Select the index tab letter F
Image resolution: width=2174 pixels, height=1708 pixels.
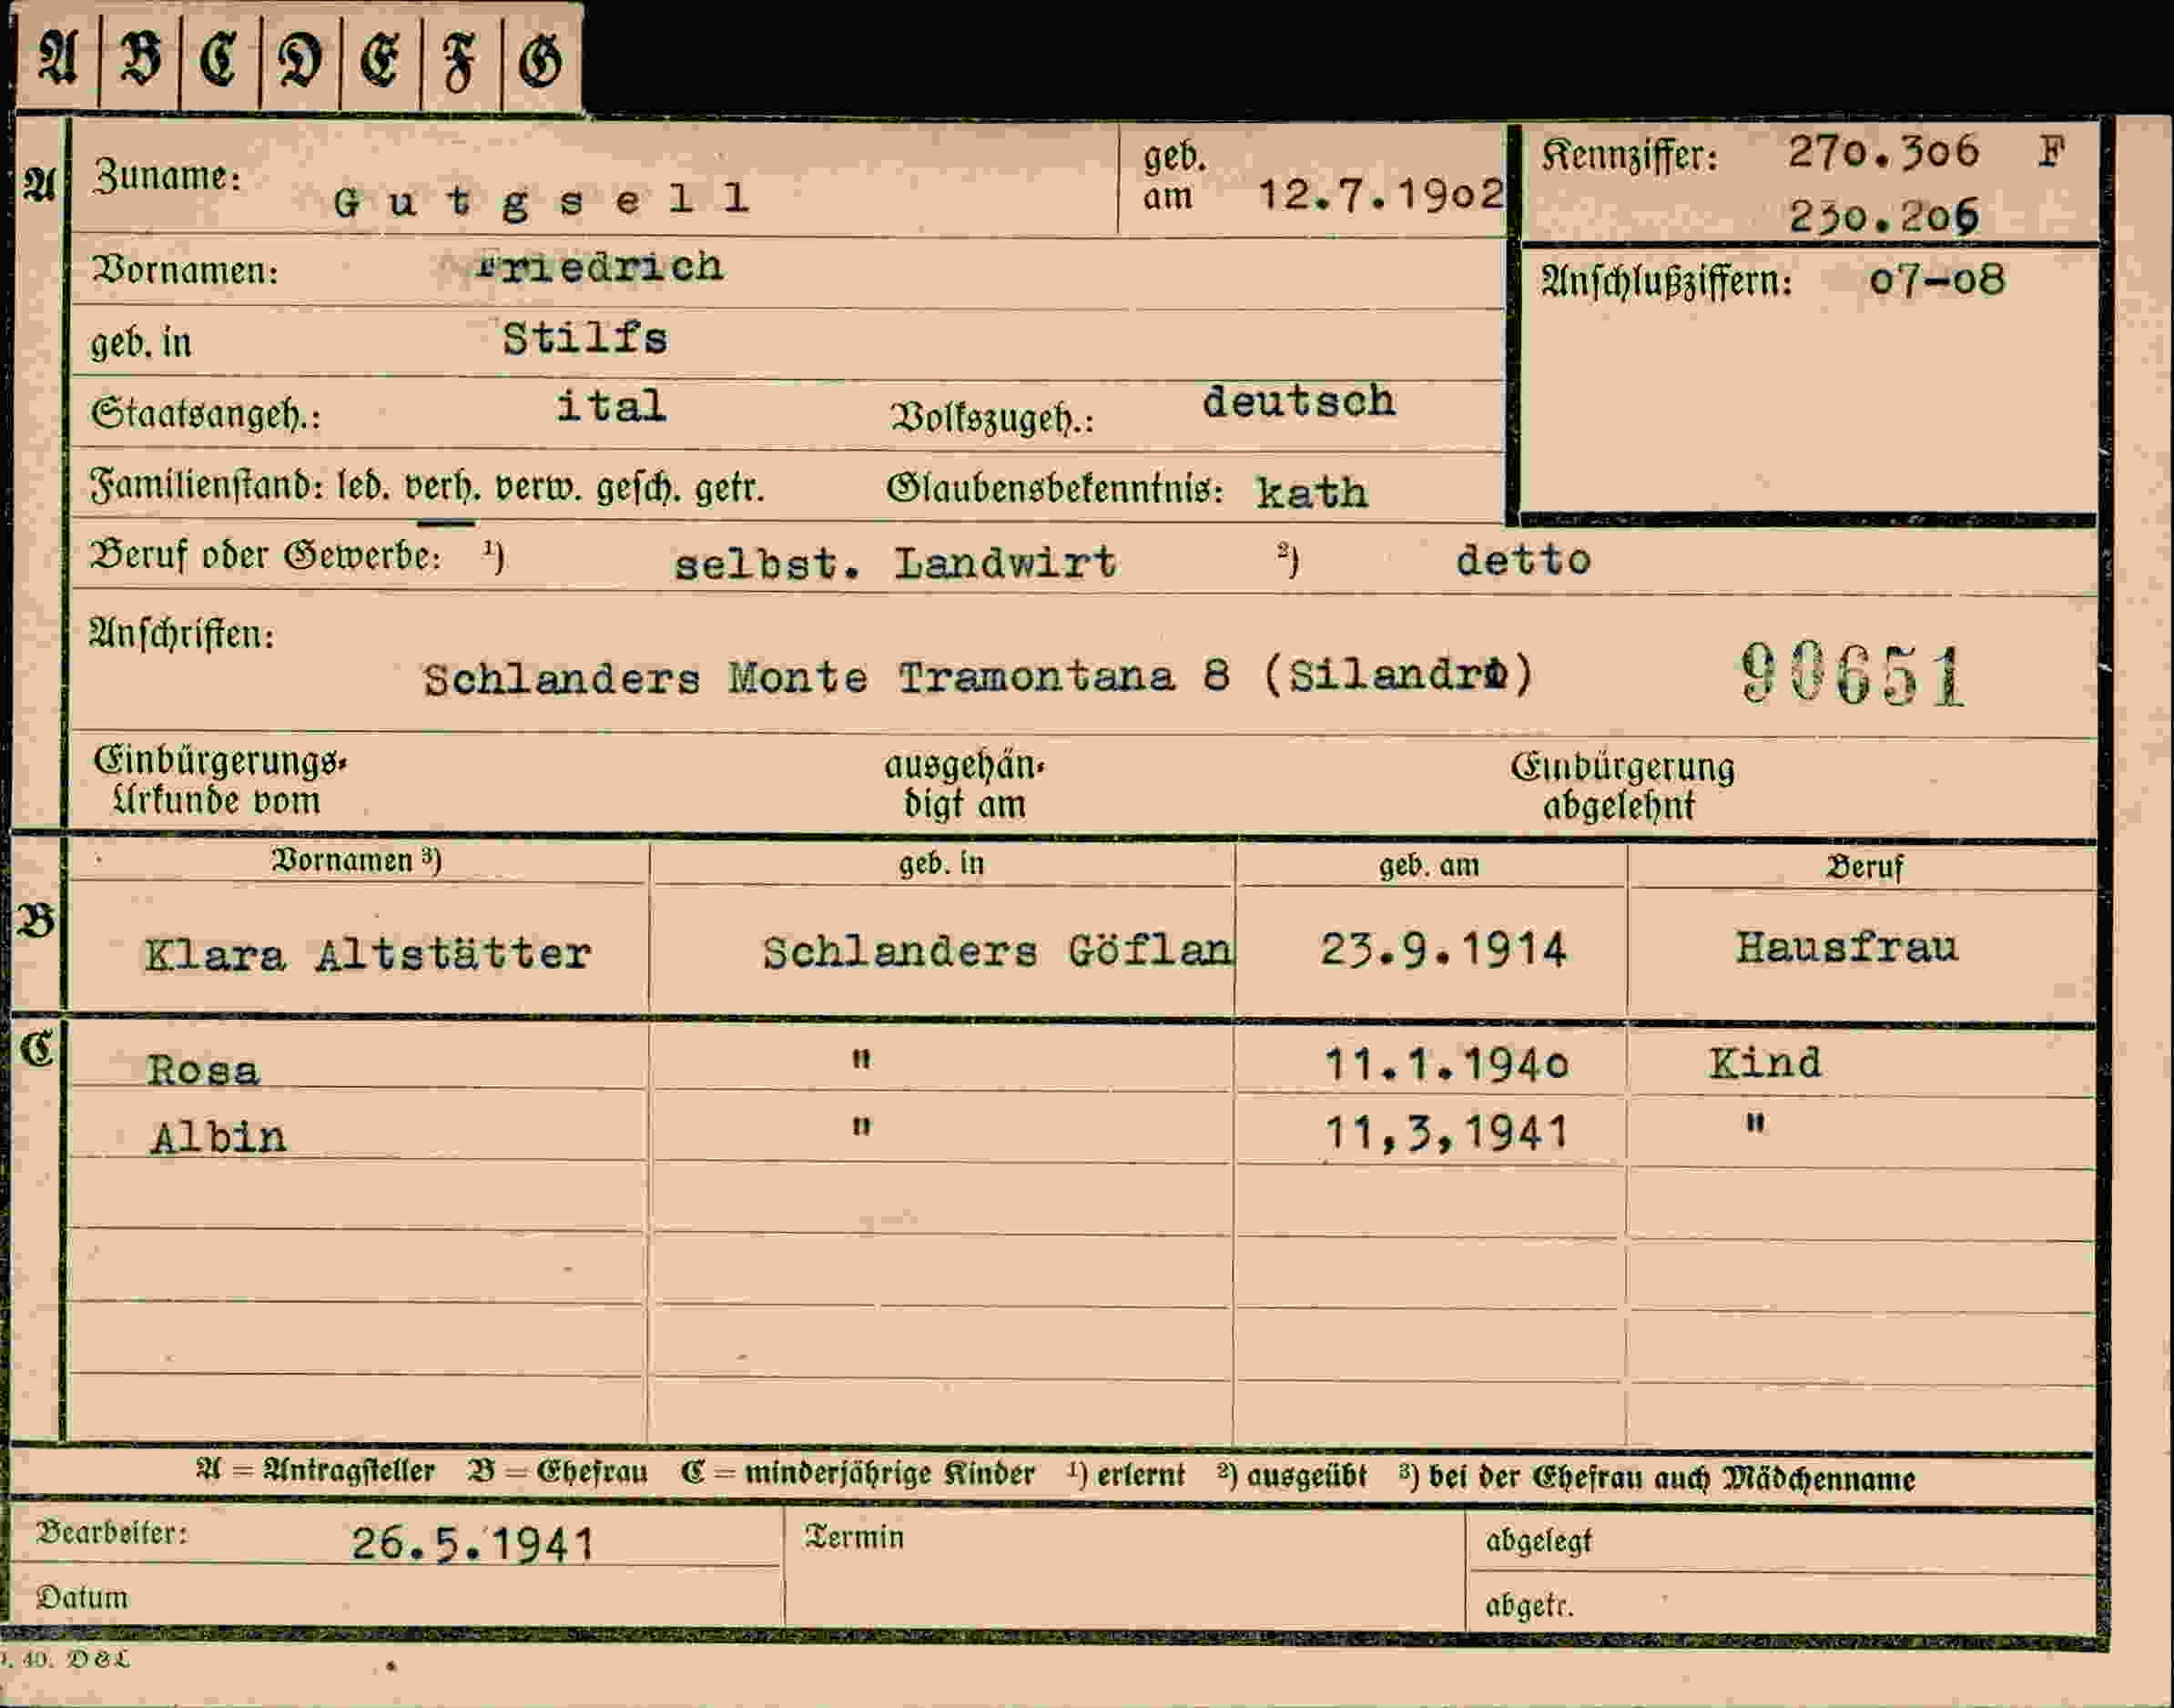point(460,60)
